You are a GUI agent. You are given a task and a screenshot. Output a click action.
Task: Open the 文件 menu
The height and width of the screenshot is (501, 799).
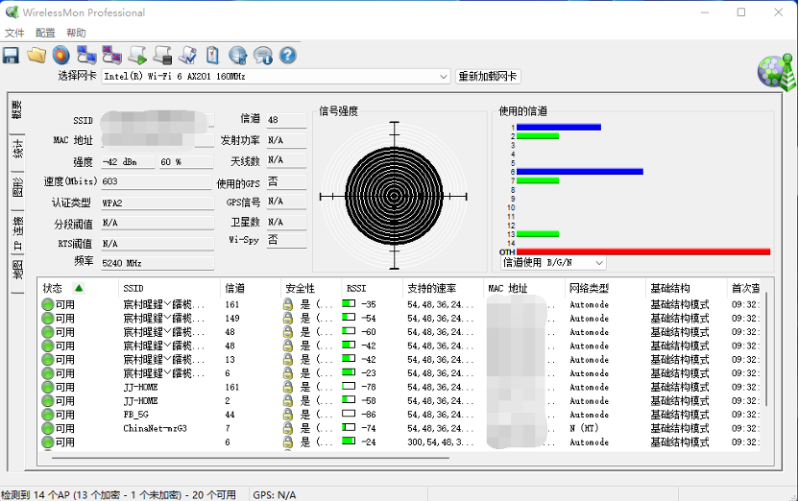coord(14,33)
